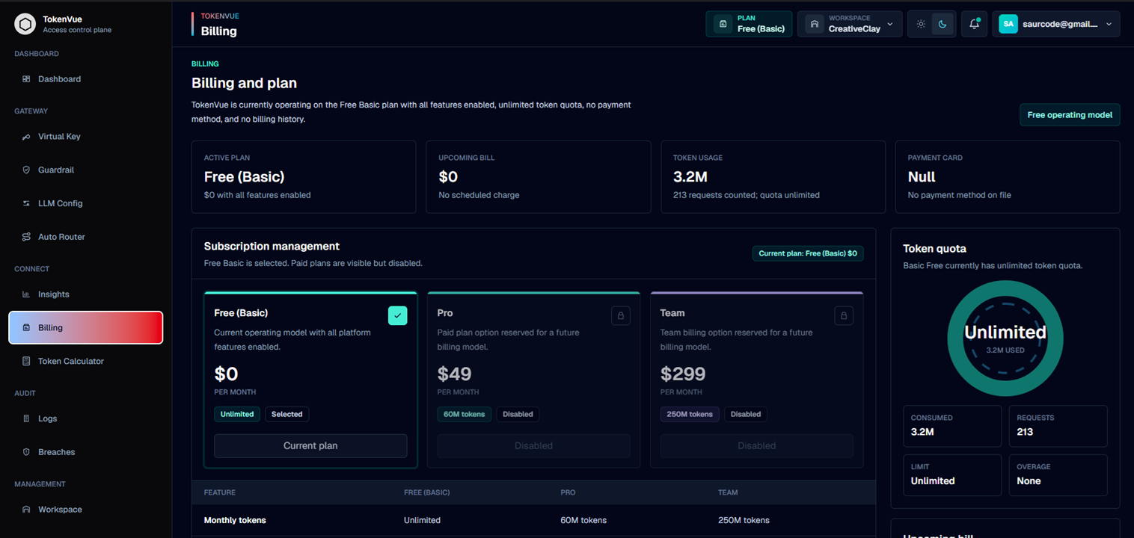The image size is (1134, 538).
Task: Click the Active Plan summary card
Action: tap(304, 177)
